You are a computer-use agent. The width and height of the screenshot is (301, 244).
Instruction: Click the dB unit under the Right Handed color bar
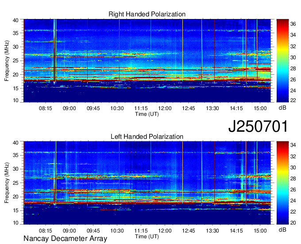click(282, 108)
